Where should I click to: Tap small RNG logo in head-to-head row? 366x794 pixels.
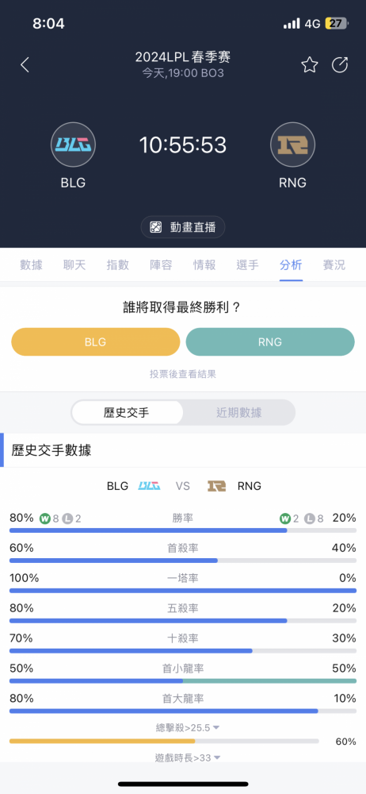pyautogui.click(x=217, y=486)
